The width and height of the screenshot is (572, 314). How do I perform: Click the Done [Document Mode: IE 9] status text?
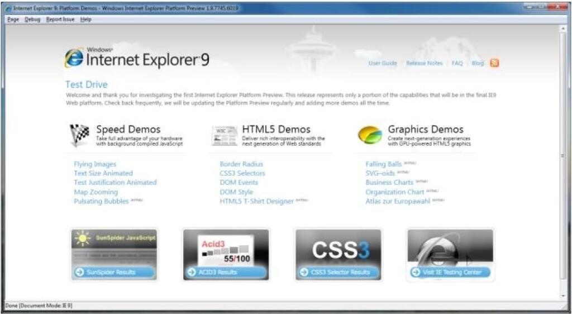point(39,306)
